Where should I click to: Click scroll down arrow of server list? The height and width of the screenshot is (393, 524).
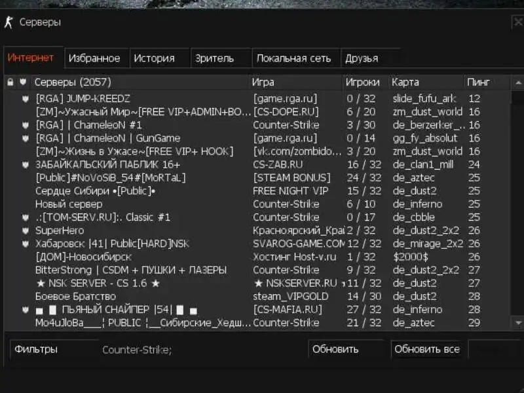pyautogui.click(x=518, y=323)
